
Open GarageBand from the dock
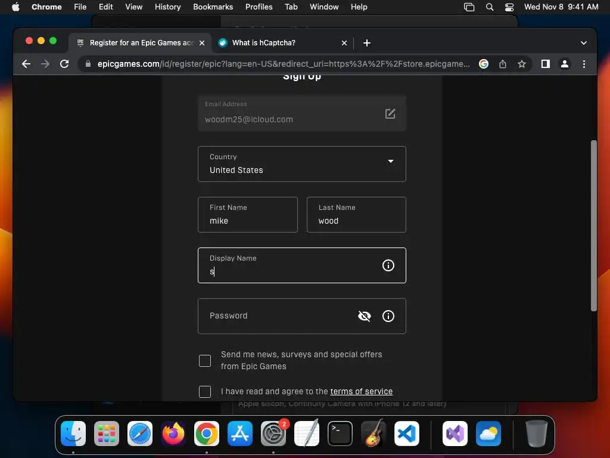(x=374, y=434)
